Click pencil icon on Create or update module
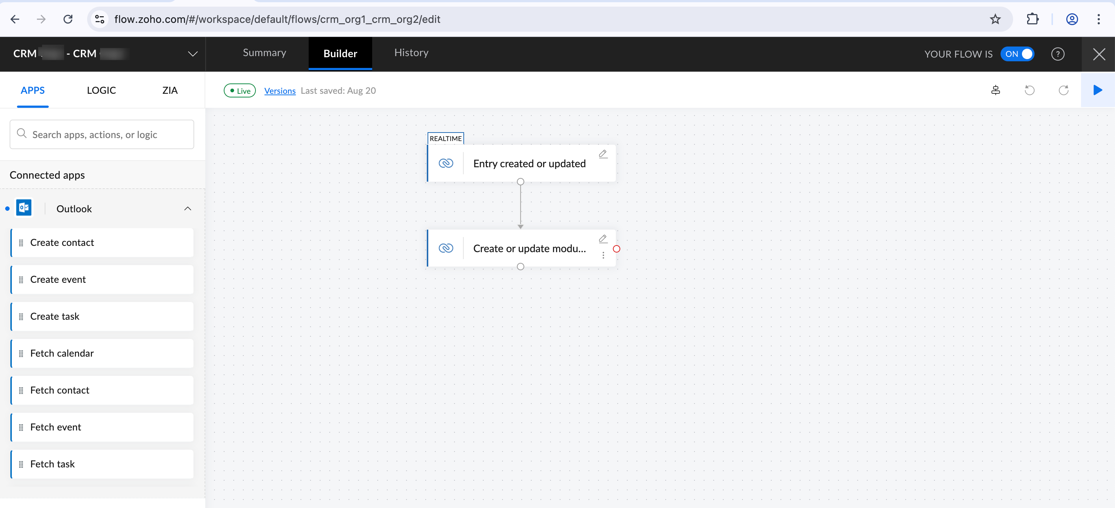Screen dimensions: 1115x508 coord(603,239)
